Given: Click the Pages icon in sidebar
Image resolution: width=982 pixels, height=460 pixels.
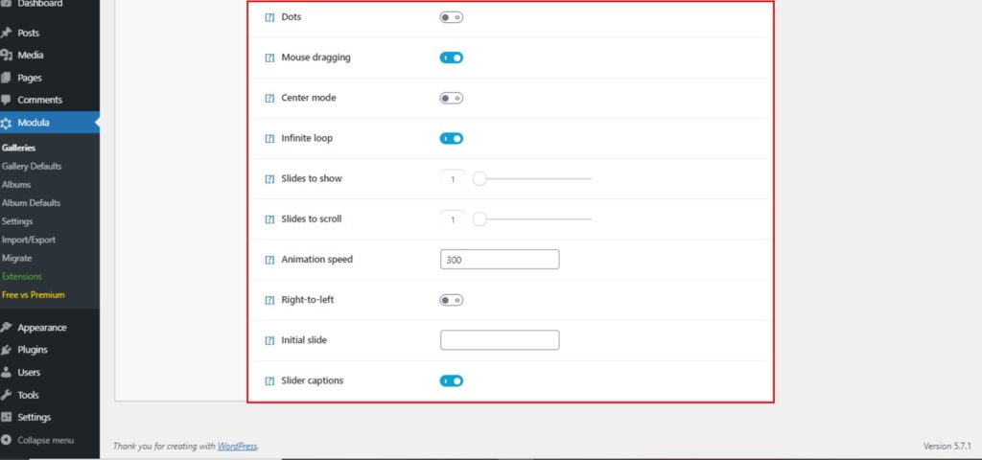Looking at the screenshot, I should coord(7,78).
